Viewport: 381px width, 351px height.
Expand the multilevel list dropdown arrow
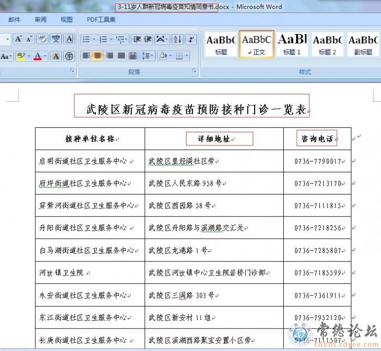pos(126,39)
